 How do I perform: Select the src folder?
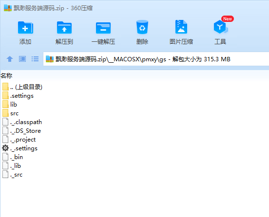[x=10, y=113]
